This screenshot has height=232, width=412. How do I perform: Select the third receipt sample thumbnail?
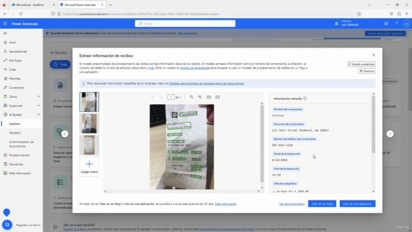pyautogui.click(x=89, y=145)
